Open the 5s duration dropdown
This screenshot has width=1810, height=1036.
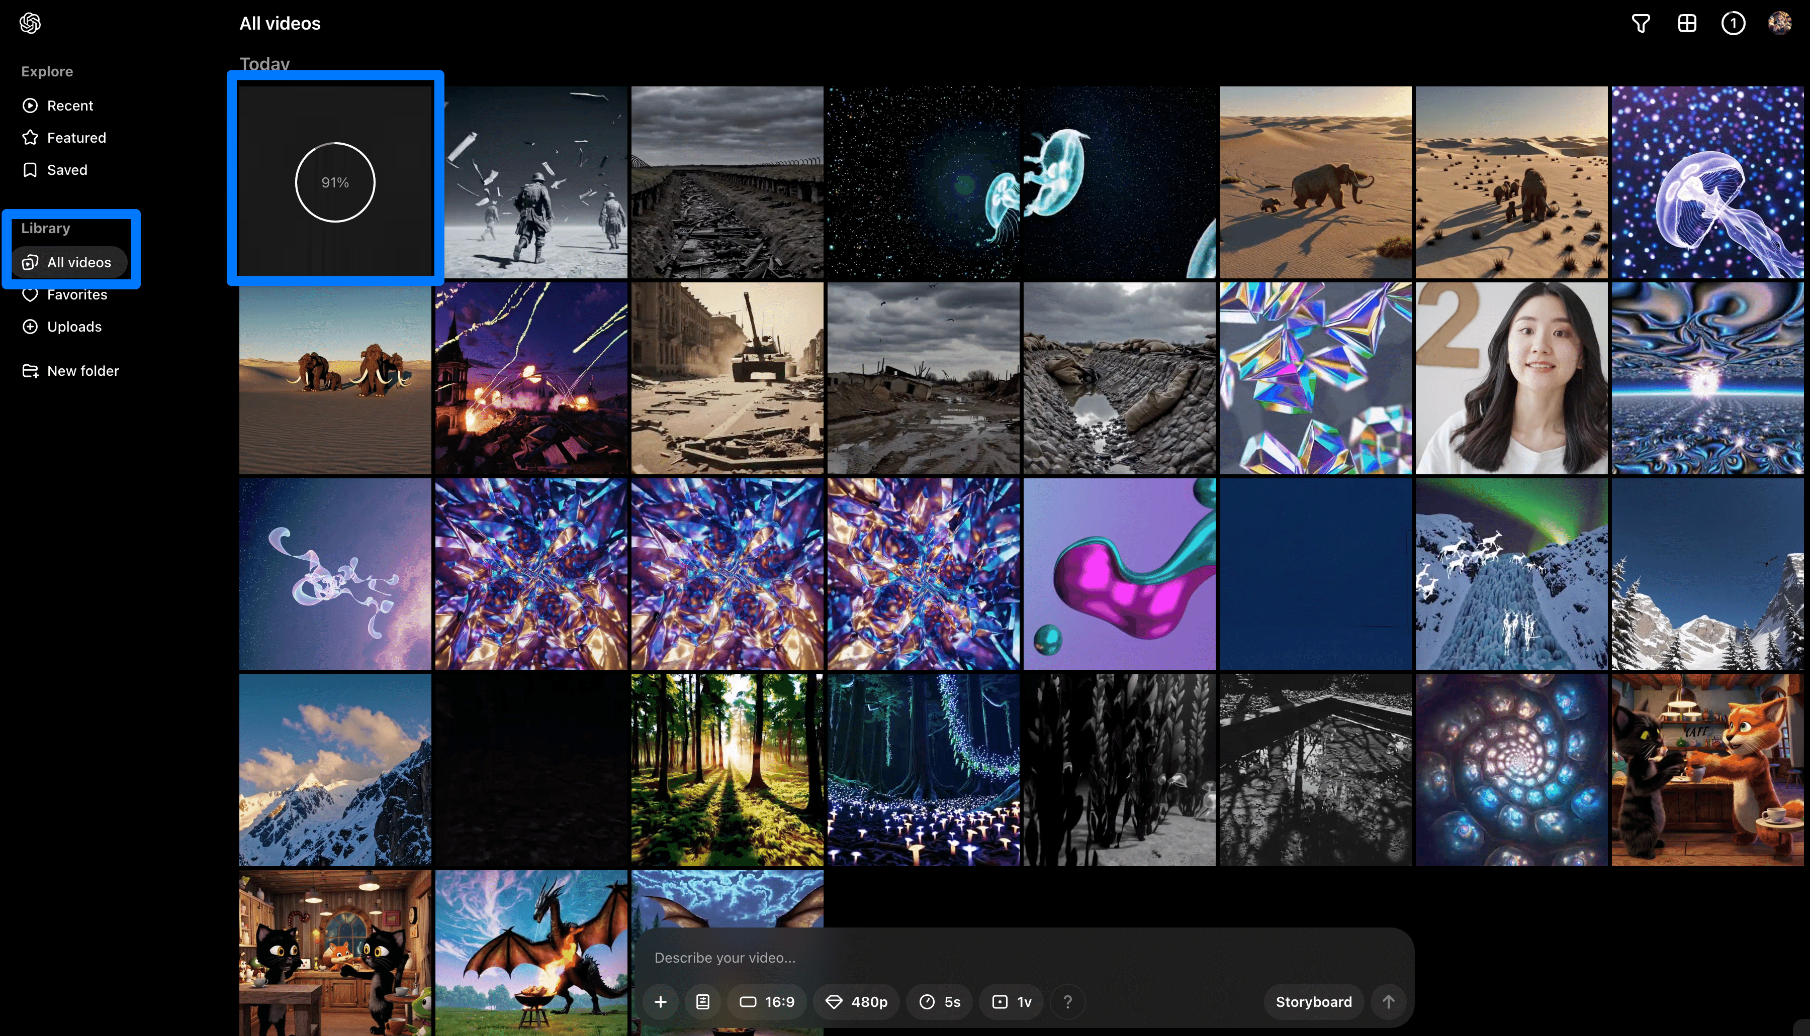pyautogui.click(x=940, y=1002)
